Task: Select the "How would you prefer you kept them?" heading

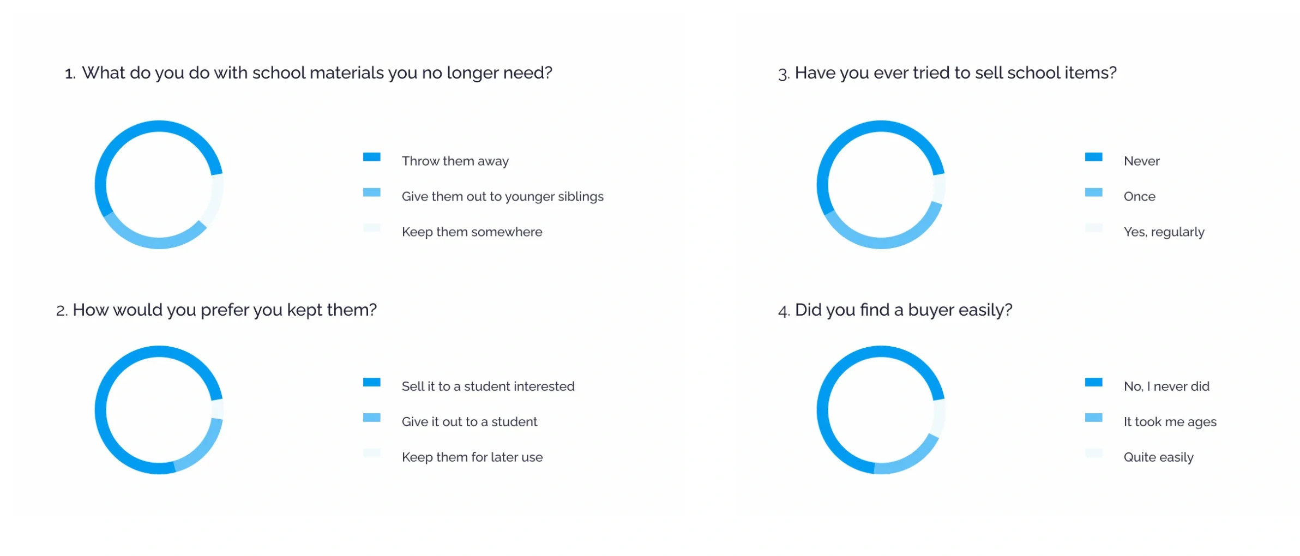Action: pos(216,310)
